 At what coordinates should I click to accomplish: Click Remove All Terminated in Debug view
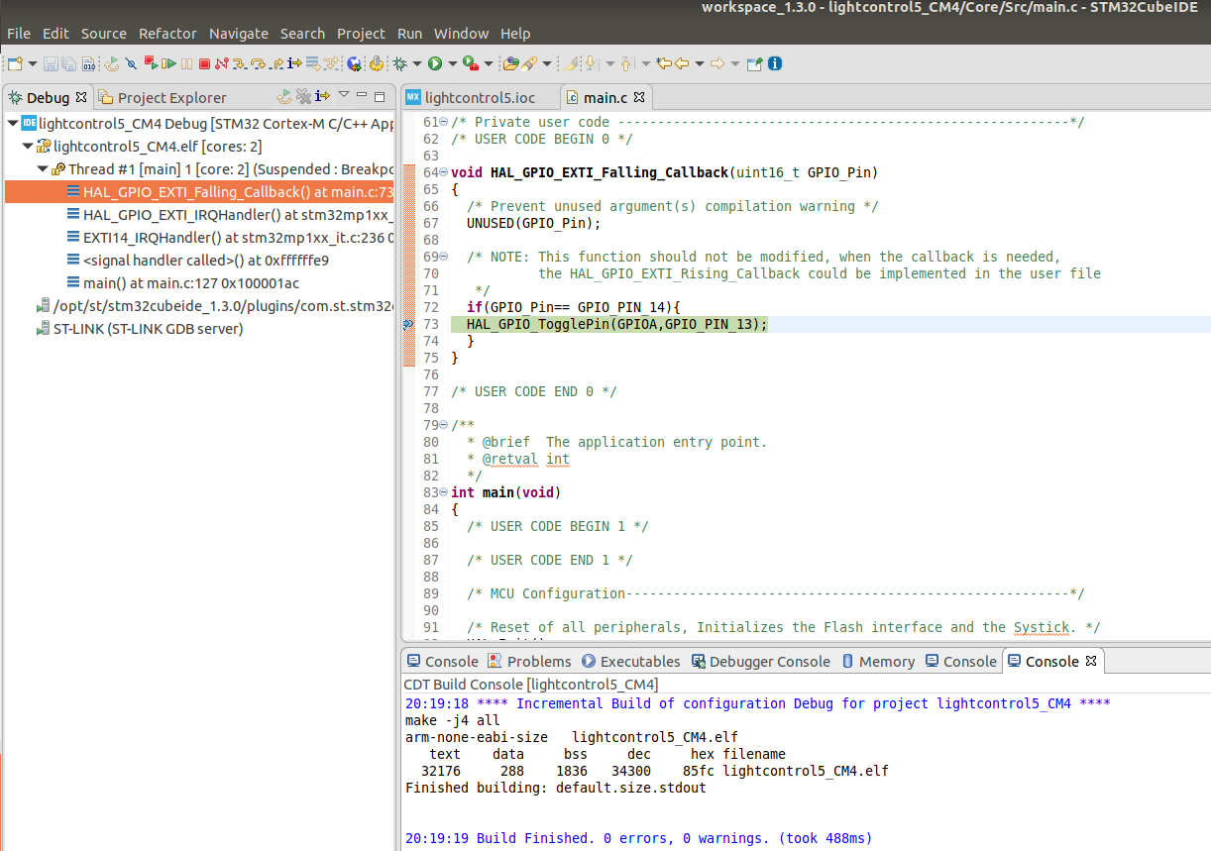[303, 96]
